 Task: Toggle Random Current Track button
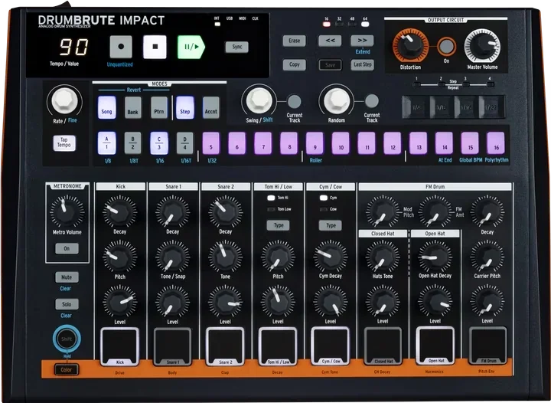pos(371,101)
